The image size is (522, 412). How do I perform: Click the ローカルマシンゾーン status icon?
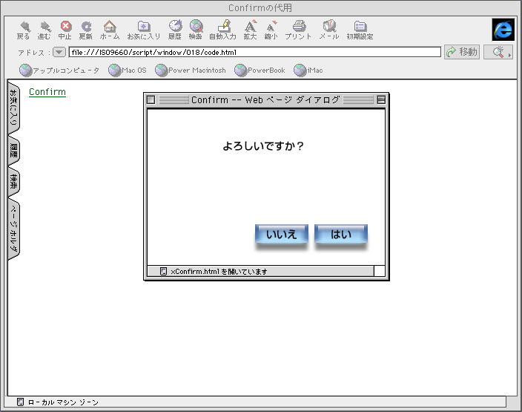pos(20,402)
